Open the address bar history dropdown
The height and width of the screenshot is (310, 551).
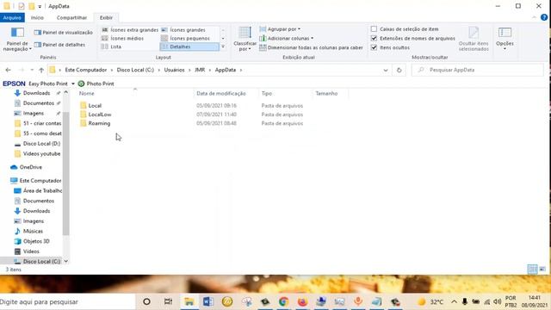(x=386, y=70)
